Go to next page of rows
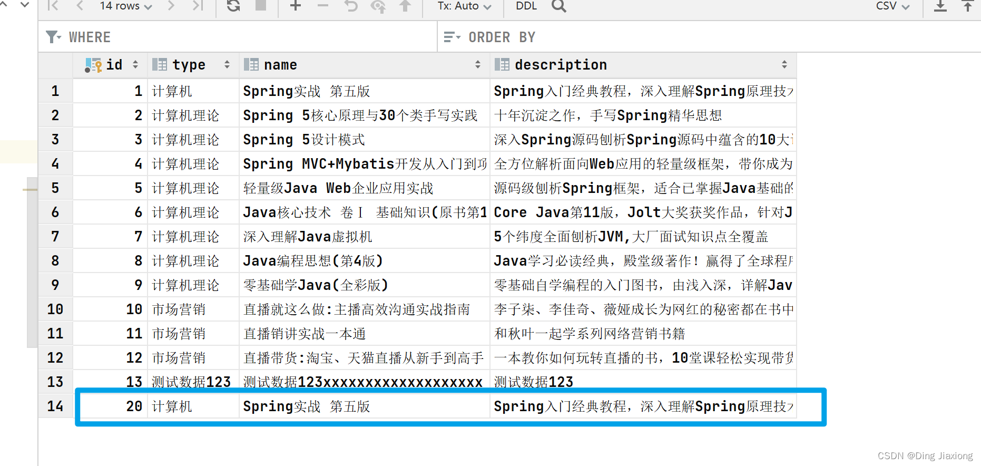 tap(171, 6)
